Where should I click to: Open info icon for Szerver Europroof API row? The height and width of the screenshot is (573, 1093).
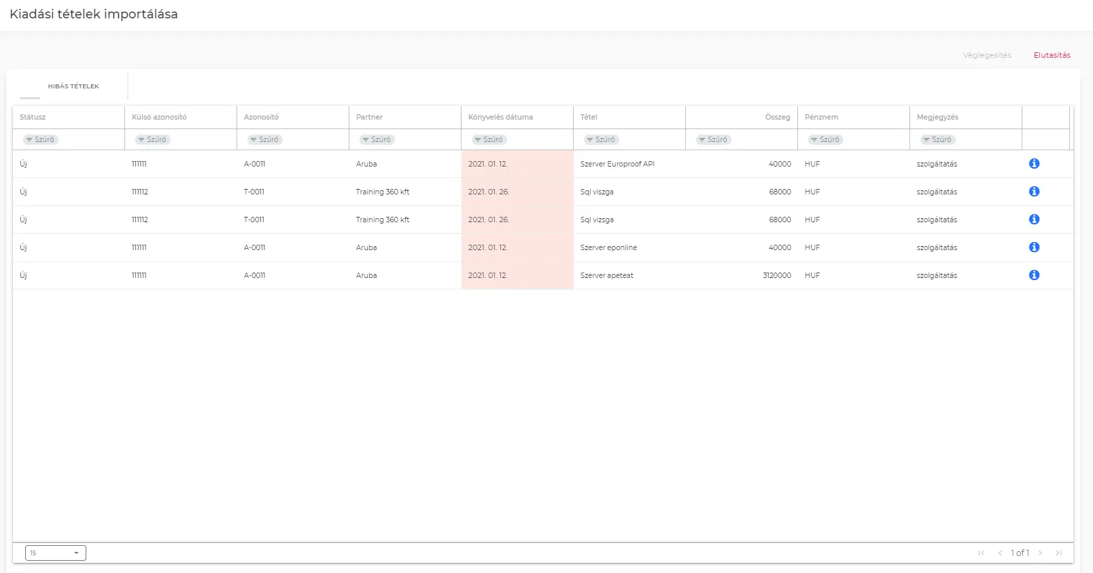tap(1034, 164)
